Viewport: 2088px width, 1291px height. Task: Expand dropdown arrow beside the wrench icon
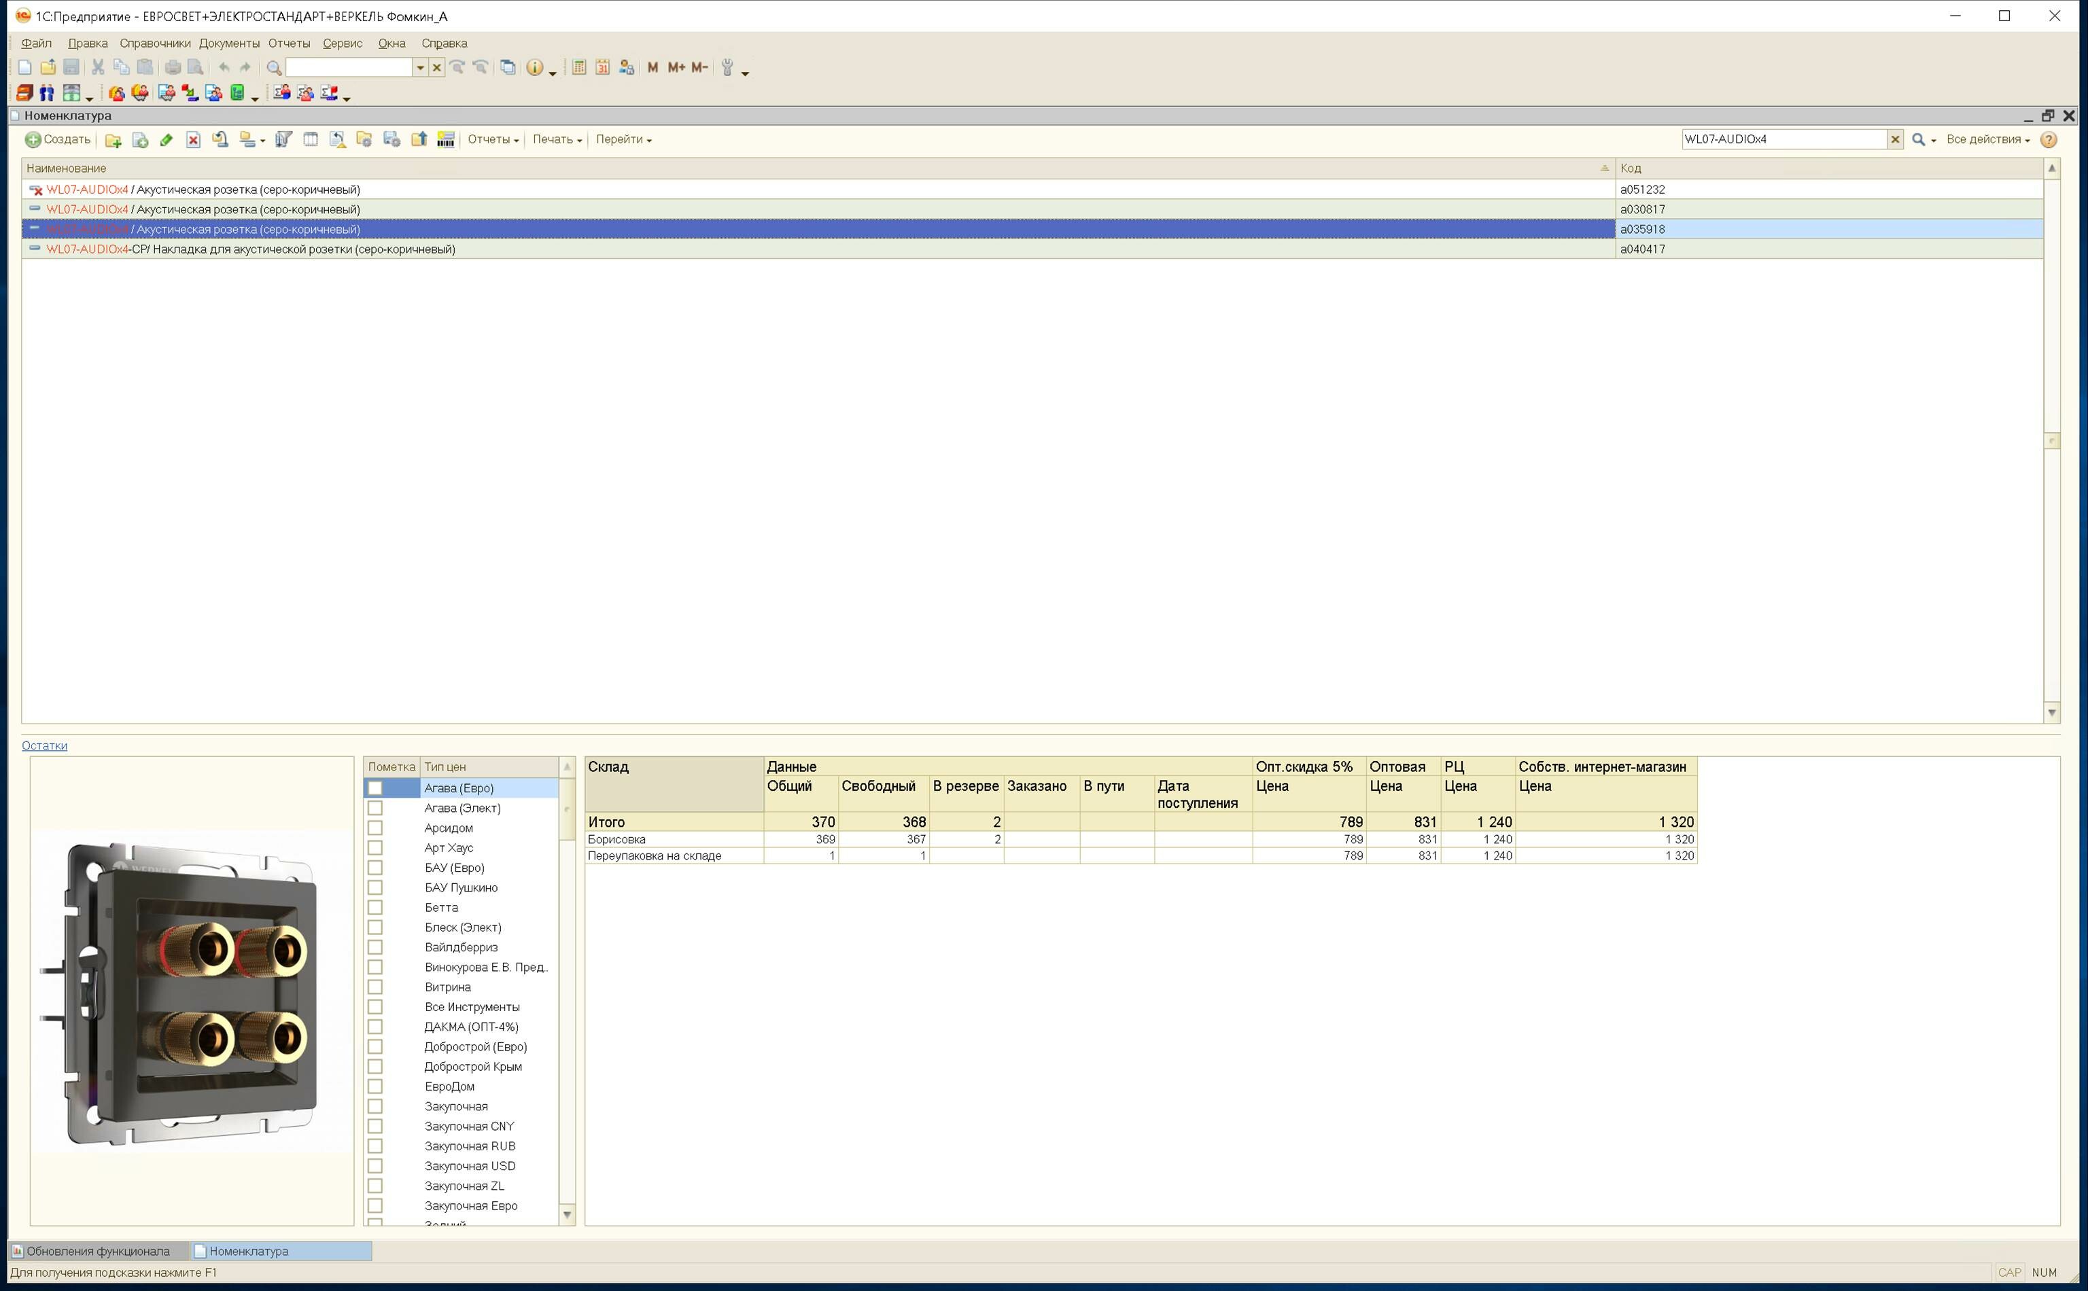[x=746, y=73]
